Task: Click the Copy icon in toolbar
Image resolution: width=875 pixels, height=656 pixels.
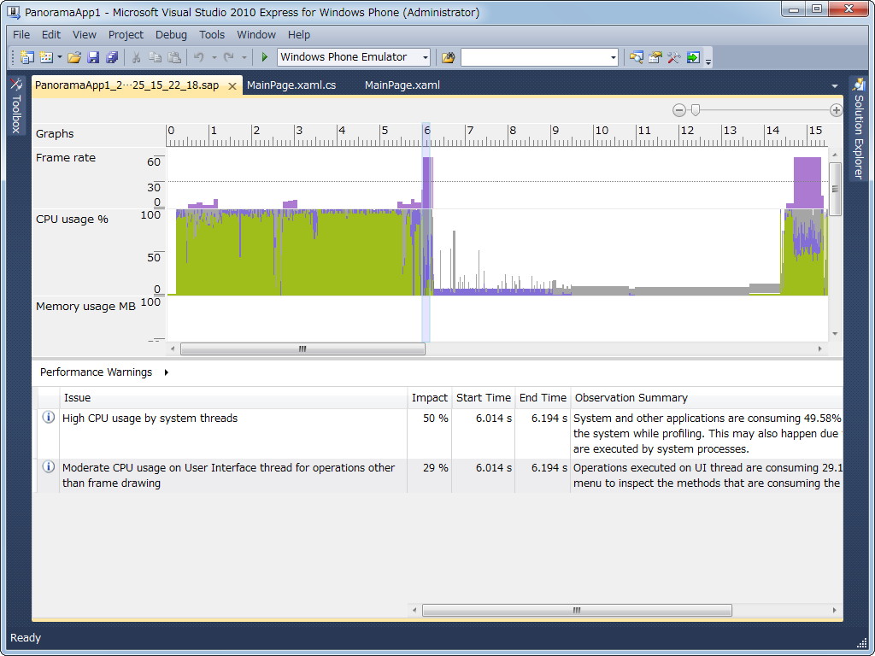Action: click(x=155, y=57)
